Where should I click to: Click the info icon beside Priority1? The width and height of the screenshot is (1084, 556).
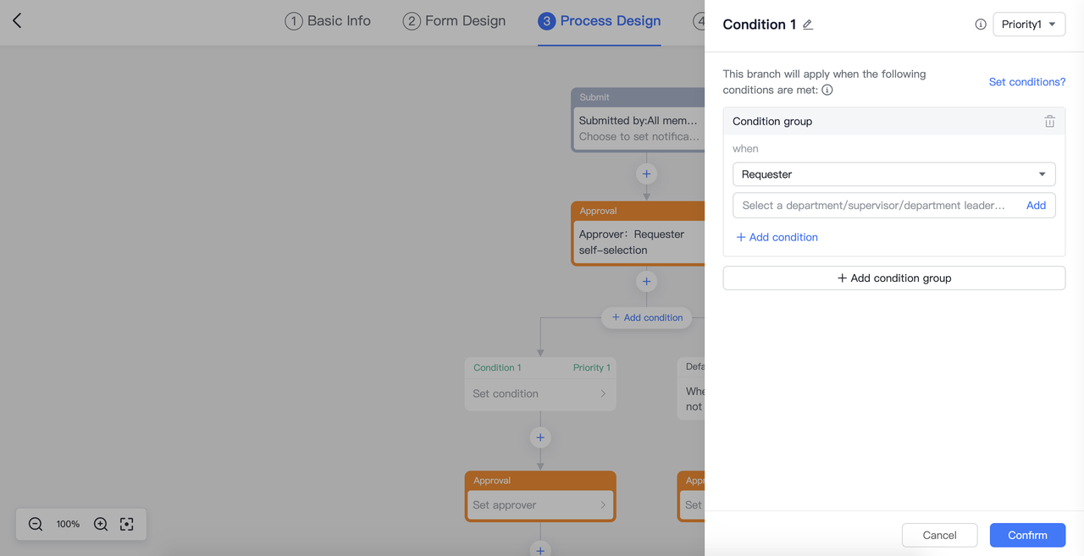point(980,25)
